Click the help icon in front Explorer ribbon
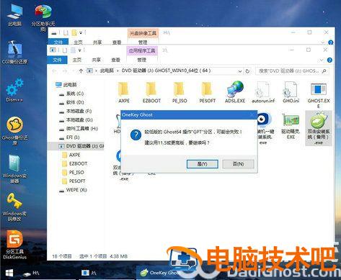The height and width of the screenshot is (280, 341). coord(329,60)
